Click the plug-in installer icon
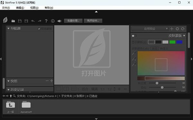 click(59, 21)
